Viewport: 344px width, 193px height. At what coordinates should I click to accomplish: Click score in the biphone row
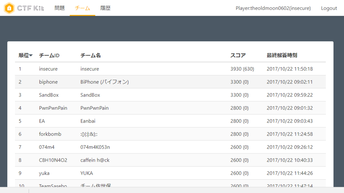tap(239, 82)
